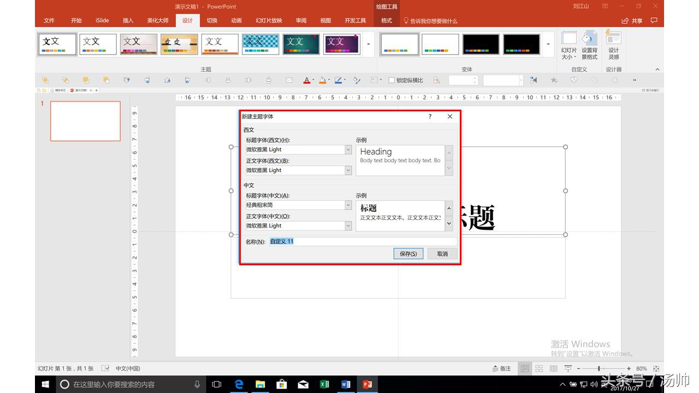Select the dark teal theme thumbnail

point(301,44)
